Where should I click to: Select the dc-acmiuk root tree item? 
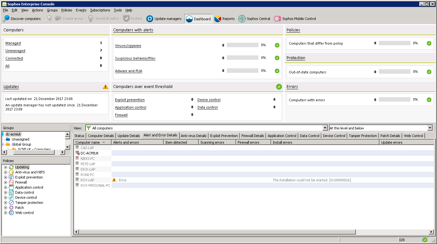click(x=13, y=134)
